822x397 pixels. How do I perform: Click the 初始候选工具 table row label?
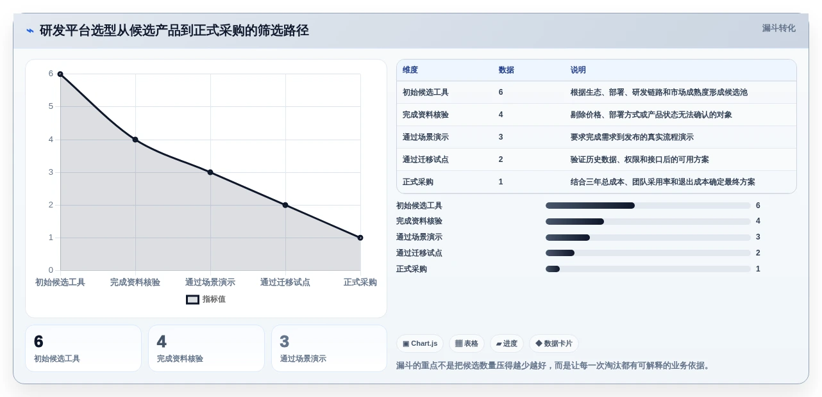426,92
